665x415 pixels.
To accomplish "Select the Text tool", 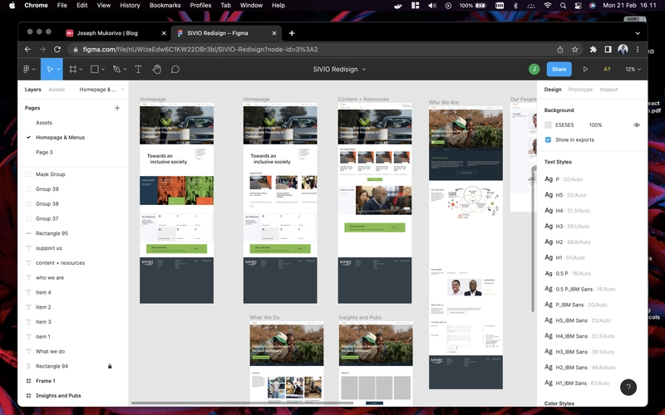I will 138,70.
